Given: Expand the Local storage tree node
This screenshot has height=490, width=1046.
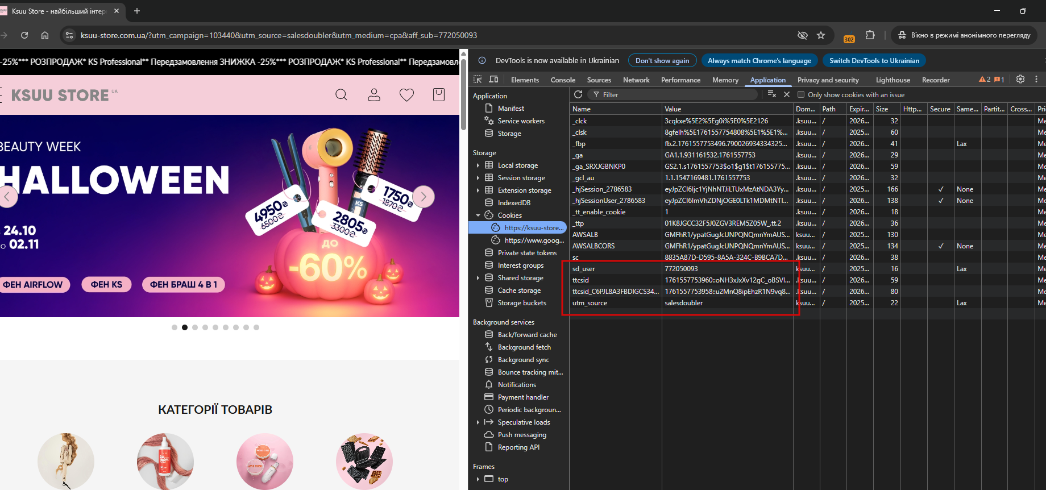Looking at the screenshot, I should 478,165.
